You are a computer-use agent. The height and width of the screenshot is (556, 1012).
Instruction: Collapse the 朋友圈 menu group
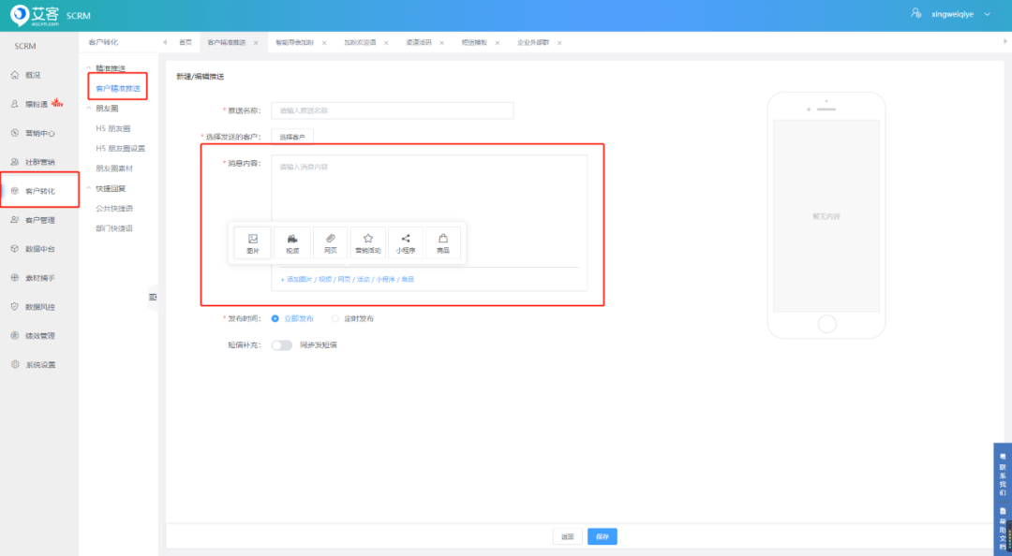point(89,109)
